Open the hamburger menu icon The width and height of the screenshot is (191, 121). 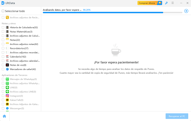pos(173,3)
